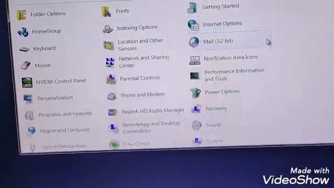This screenshot has width=334, height=188.
Task: Click the Sound speaker icon
Action: pyautogui.click(x=196, y=125)
